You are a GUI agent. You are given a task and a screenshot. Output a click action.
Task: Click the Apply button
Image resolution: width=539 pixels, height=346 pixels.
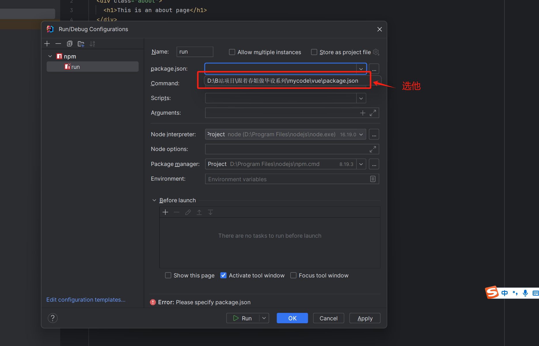(x=365, y=318)
